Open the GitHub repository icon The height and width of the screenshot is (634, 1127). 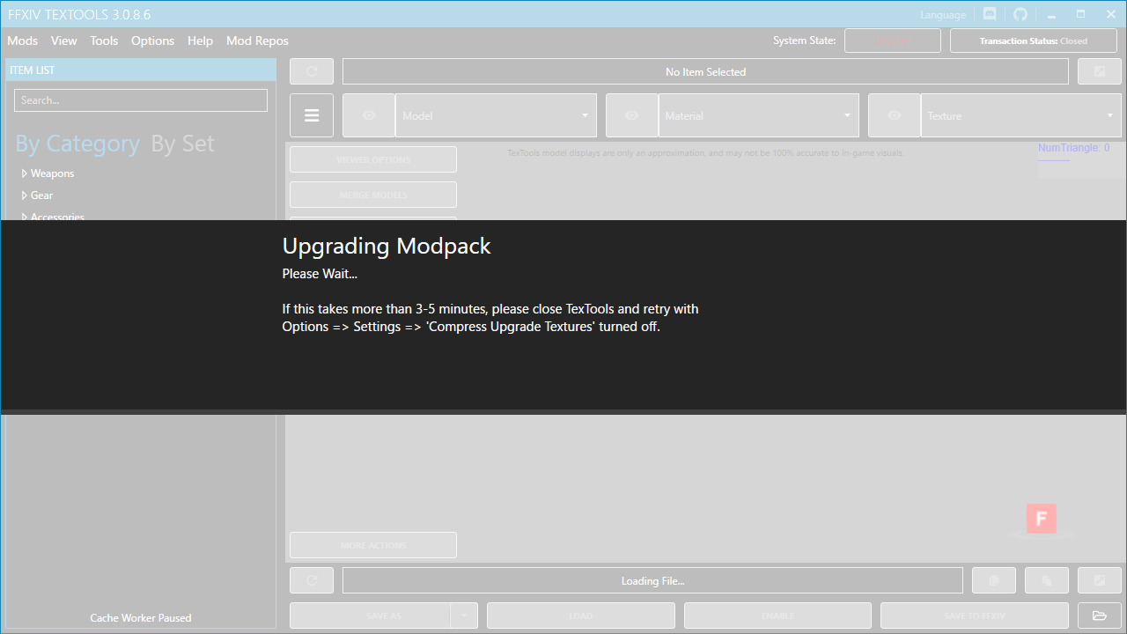click(1020, 14)
